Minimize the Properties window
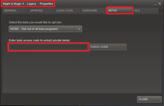This screenshot has height=106, width=164. pos(155,4)
